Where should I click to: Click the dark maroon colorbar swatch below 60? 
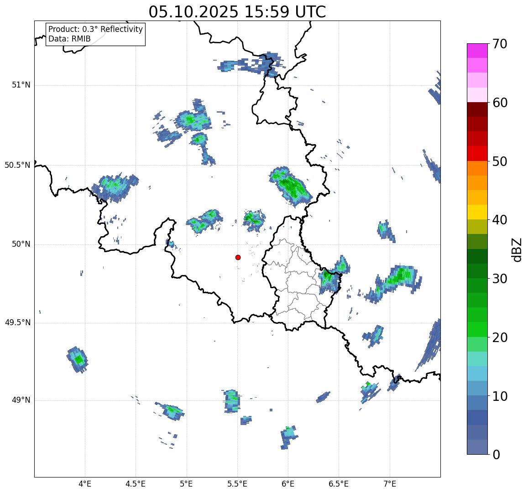tap(477, 109)
